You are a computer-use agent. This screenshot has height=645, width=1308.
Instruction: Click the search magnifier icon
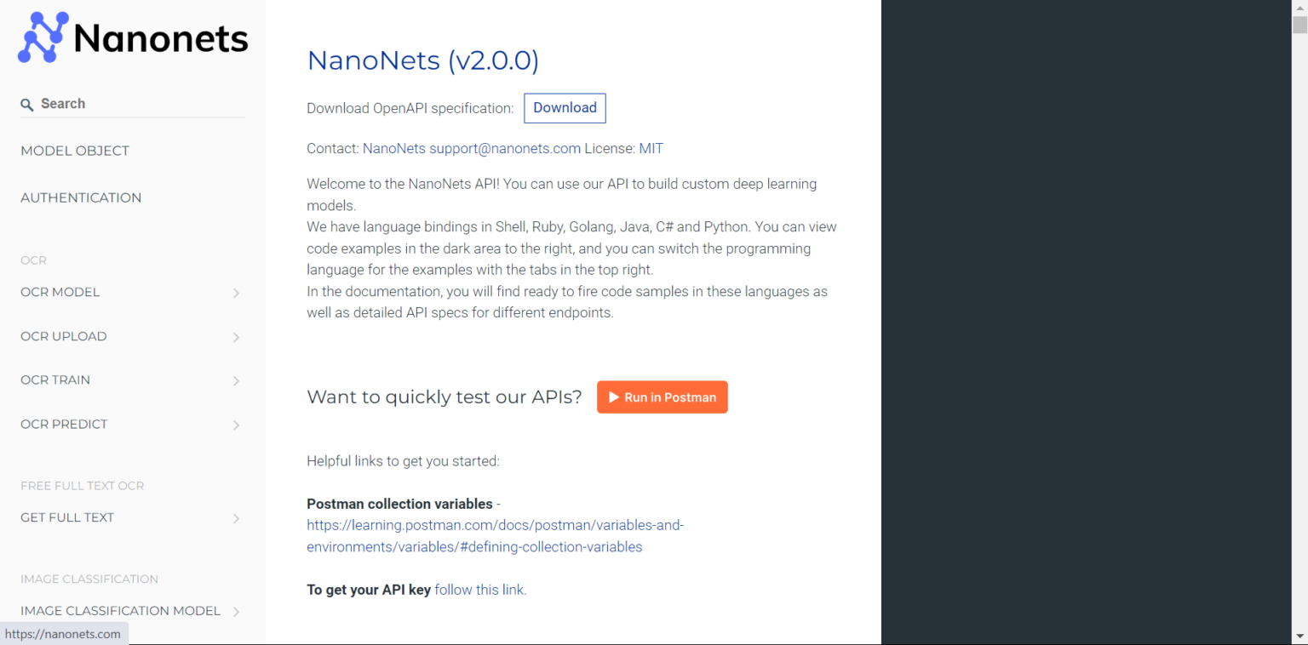click(x=27, y=105)
